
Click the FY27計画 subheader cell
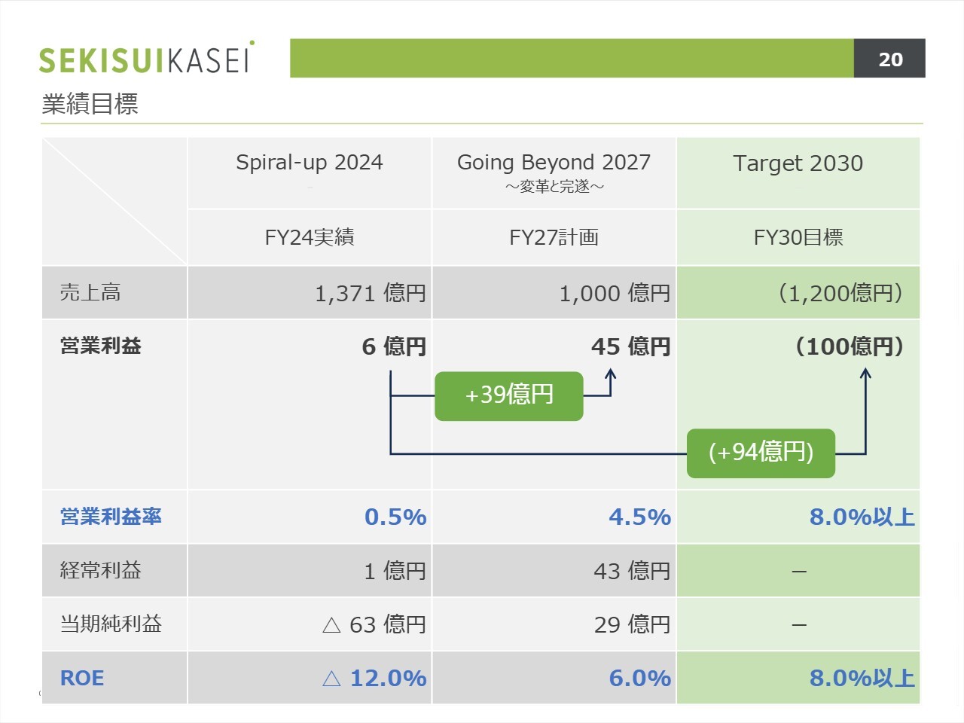point(554,237)
